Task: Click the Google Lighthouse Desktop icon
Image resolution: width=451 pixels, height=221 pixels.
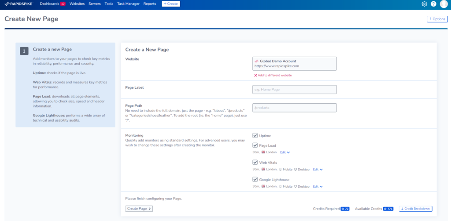Action: pos(295,187)
